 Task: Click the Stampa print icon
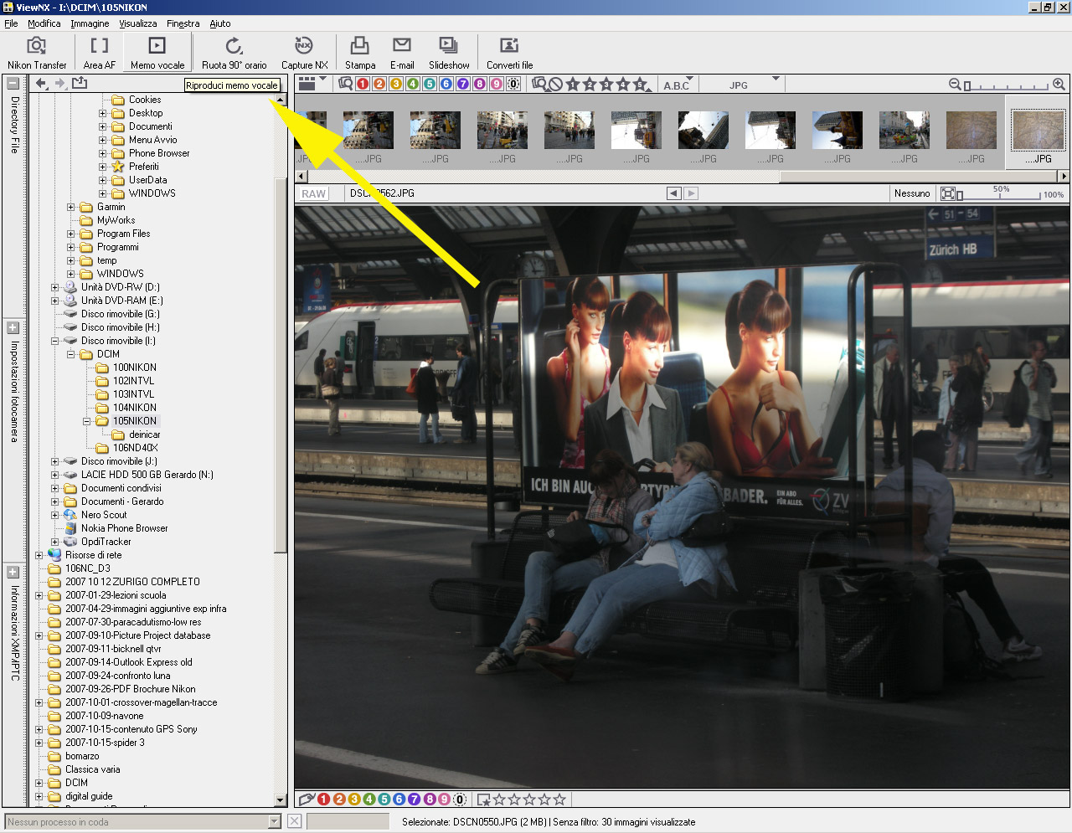click(360, 53)
